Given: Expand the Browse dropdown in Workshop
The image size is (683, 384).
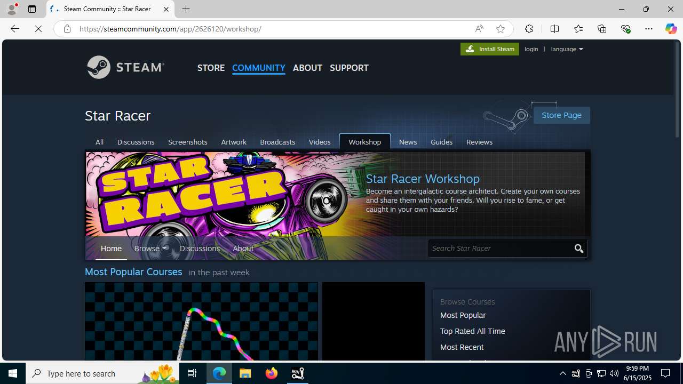Looking at the screenshot, I should pos(151,249).
